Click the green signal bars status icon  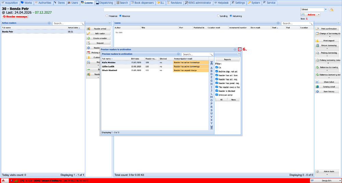click(x=16, y=181)
